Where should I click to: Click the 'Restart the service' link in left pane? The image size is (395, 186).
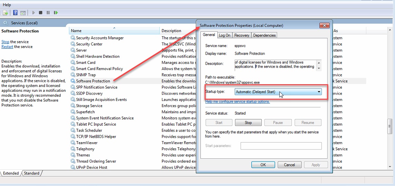point(7,47)
